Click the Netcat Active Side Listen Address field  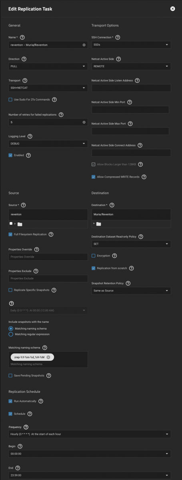click(131, 88)
